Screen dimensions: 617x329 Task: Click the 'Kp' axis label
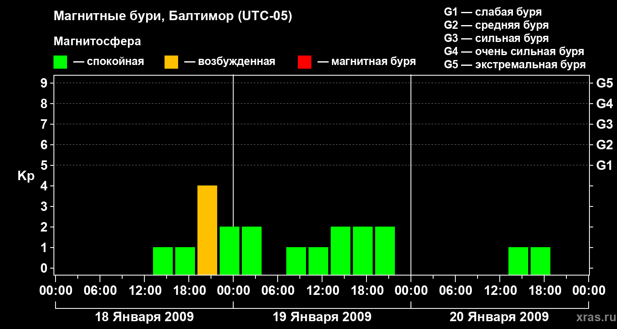26,176
